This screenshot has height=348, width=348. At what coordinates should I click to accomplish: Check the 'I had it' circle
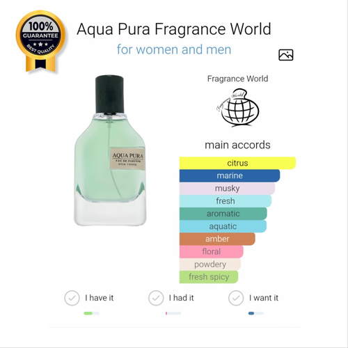[x=156, y=298]
